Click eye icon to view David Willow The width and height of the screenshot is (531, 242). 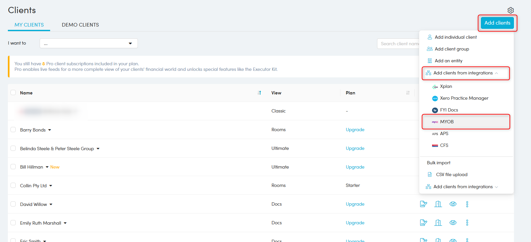pos(453,204)
